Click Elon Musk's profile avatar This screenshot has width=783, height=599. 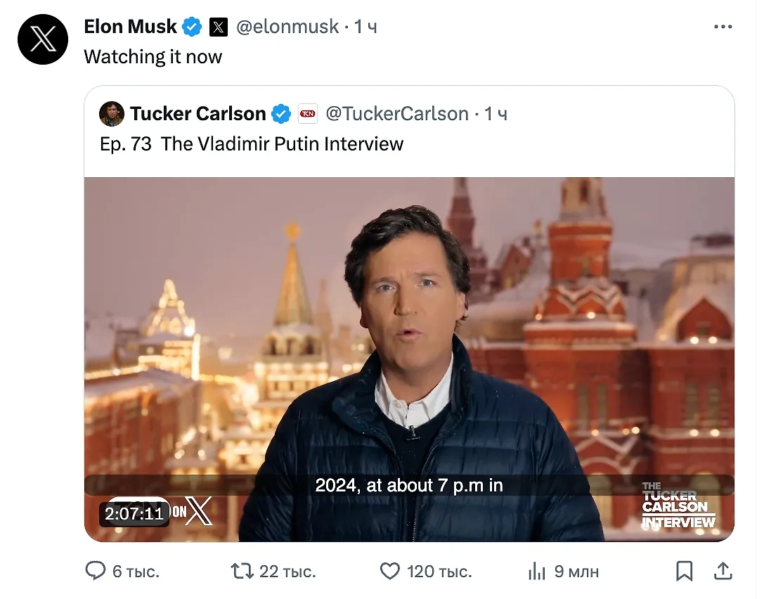(43, 40)
